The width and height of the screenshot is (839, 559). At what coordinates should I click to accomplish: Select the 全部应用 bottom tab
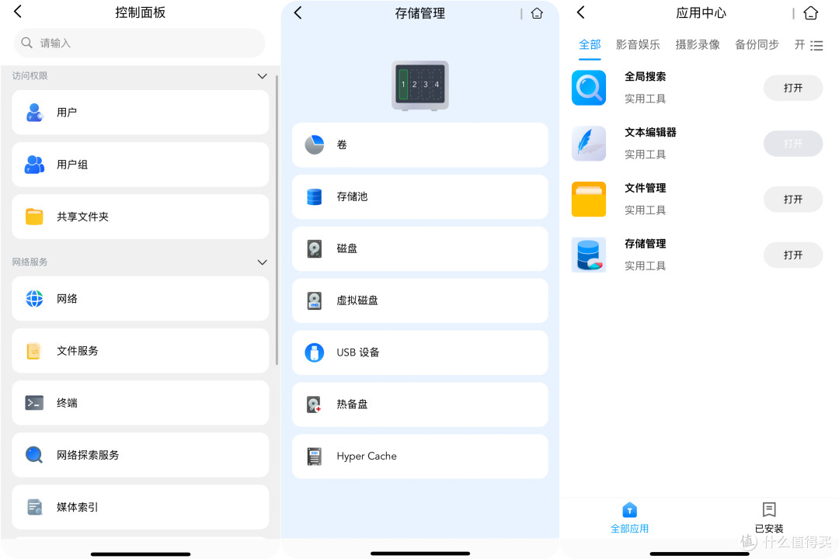(630, 518)
